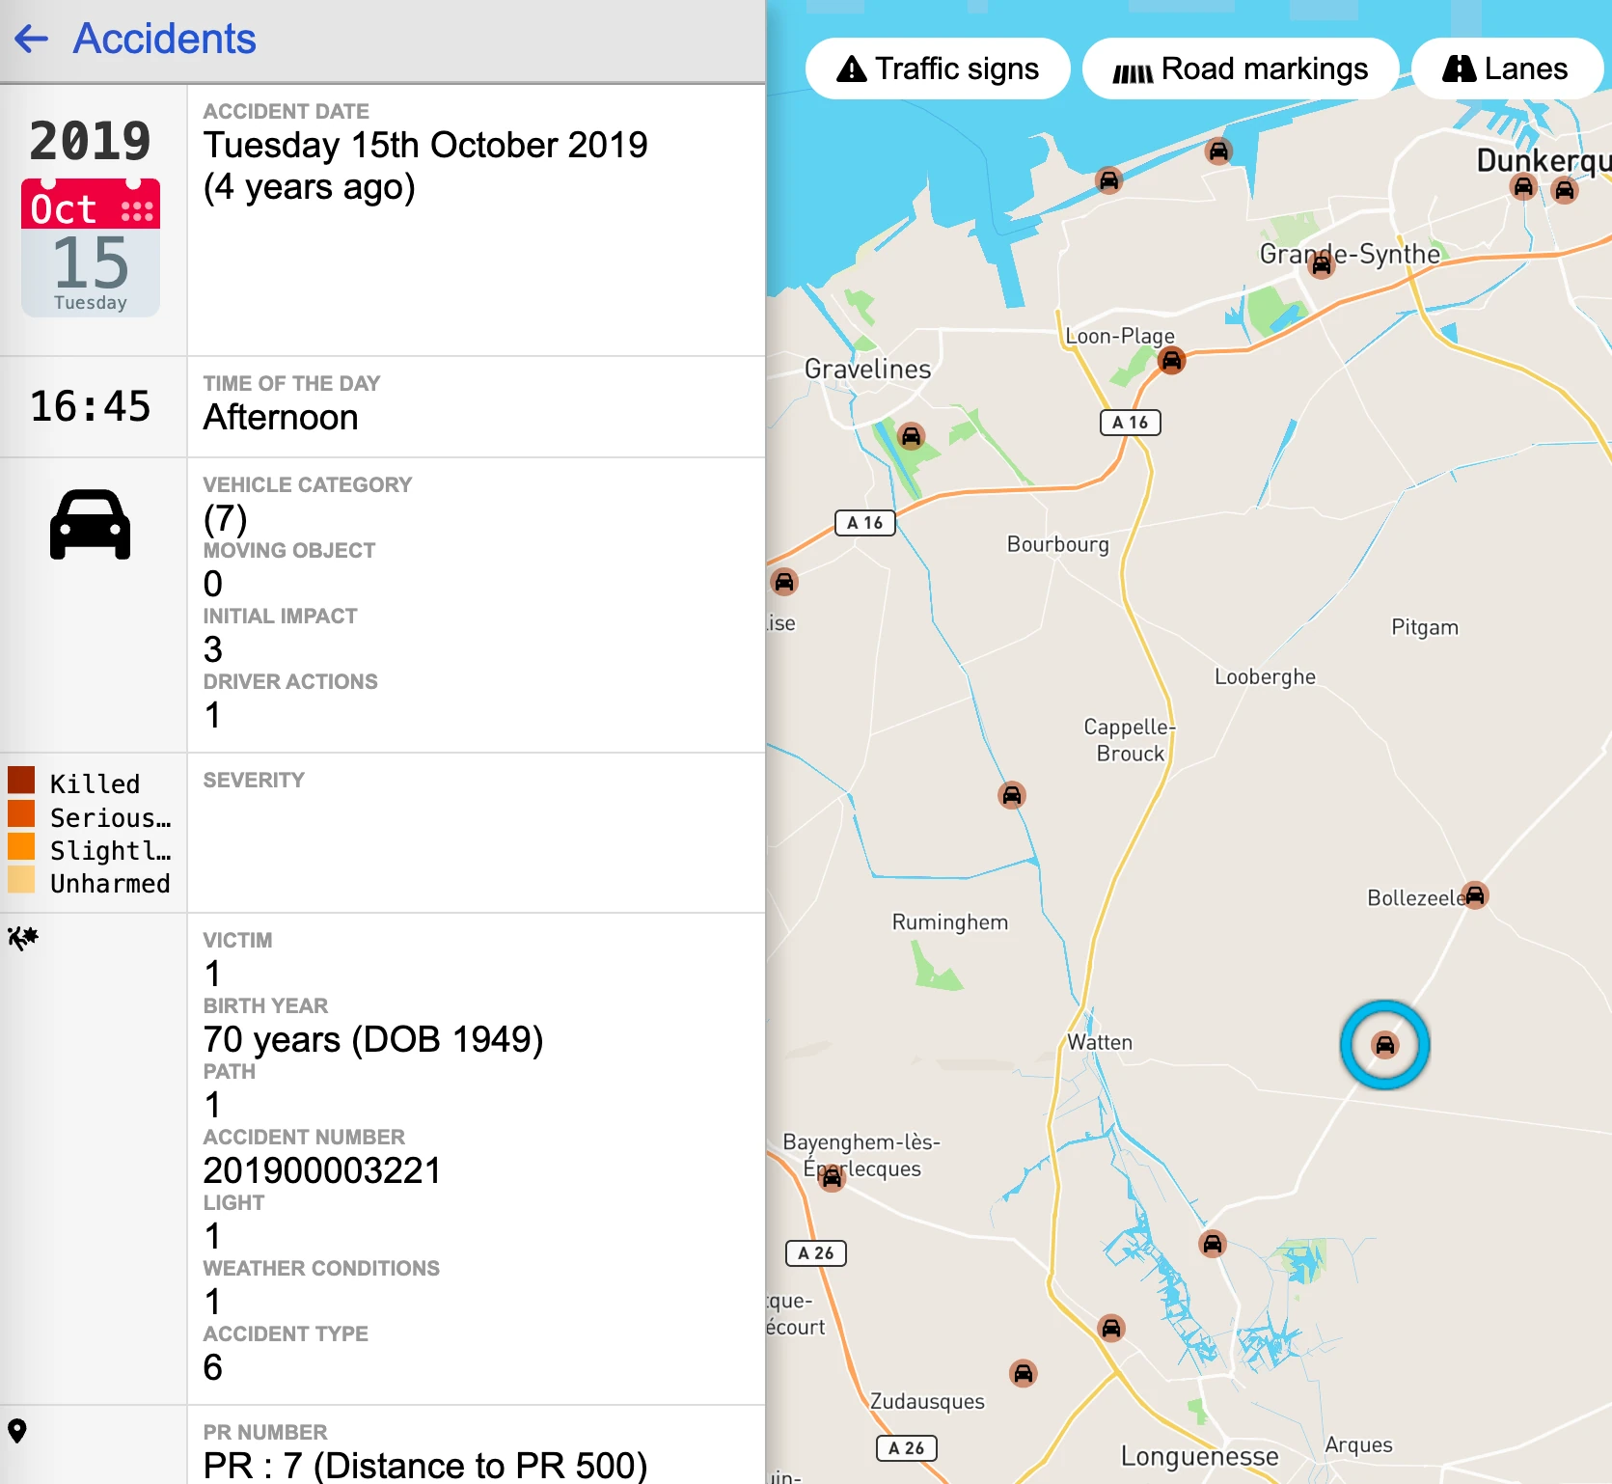Viewport: 1612px width, 1484px height.
Task: Select the accident marker near Loon-Plage
Action: coord(1171,361)
